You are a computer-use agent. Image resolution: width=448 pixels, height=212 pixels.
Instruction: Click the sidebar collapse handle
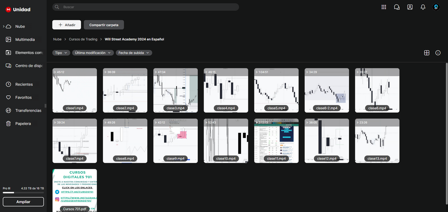[x=46, y=106]
